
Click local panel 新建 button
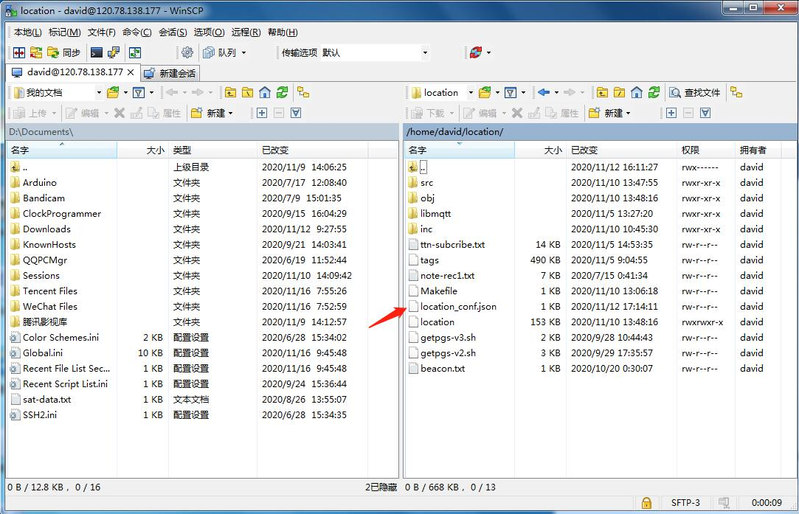click(x=208, y=113)
